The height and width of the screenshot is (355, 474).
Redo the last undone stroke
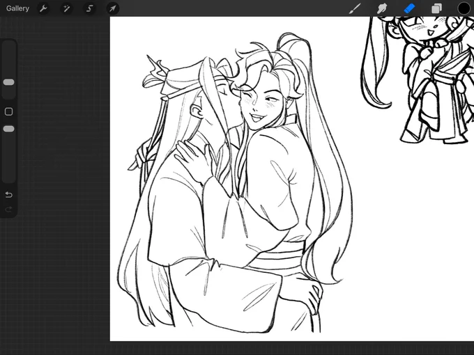coord(9,210)
